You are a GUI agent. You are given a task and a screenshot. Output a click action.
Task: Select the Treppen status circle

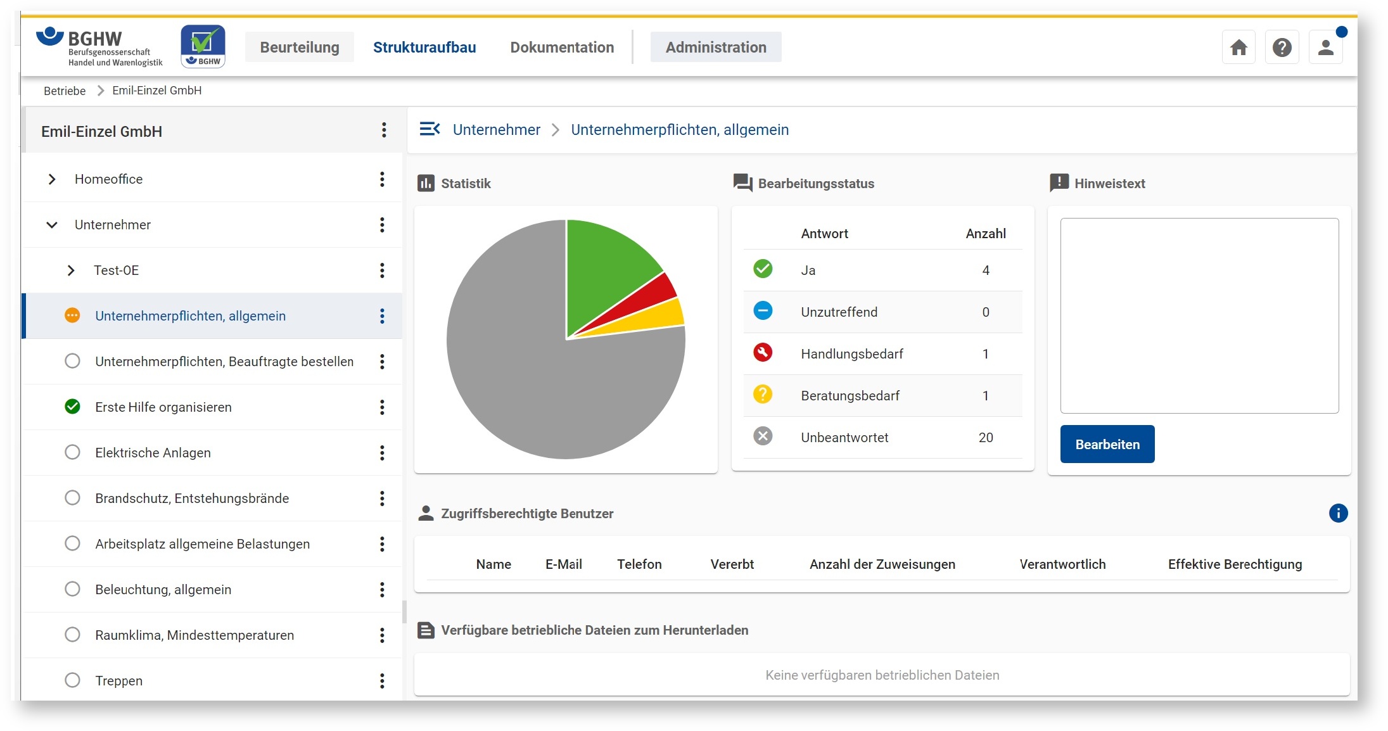click(73, 680)
